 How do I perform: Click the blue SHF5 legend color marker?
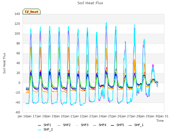coord(112,125)
